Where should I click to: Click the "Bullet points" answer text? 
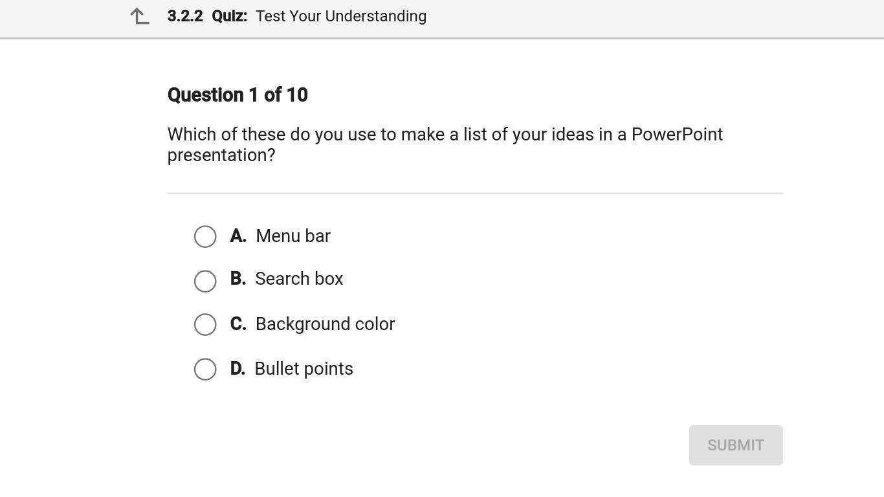304,369
